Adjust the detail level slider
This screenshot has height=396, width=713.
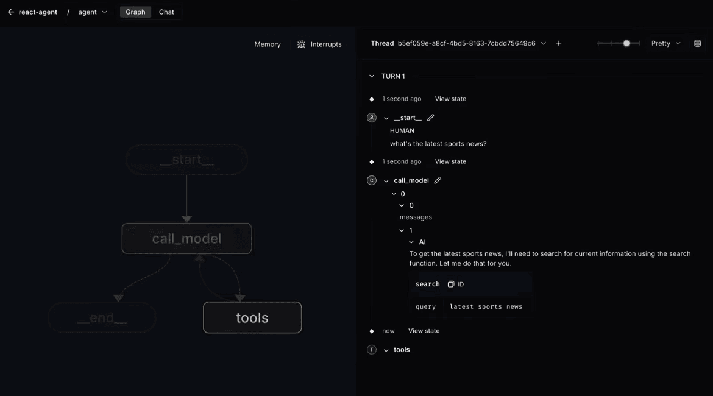[619, 43]
